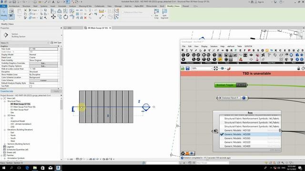Expand Sections (Building Section) node
305x171 pixels.
pos(5,144)
